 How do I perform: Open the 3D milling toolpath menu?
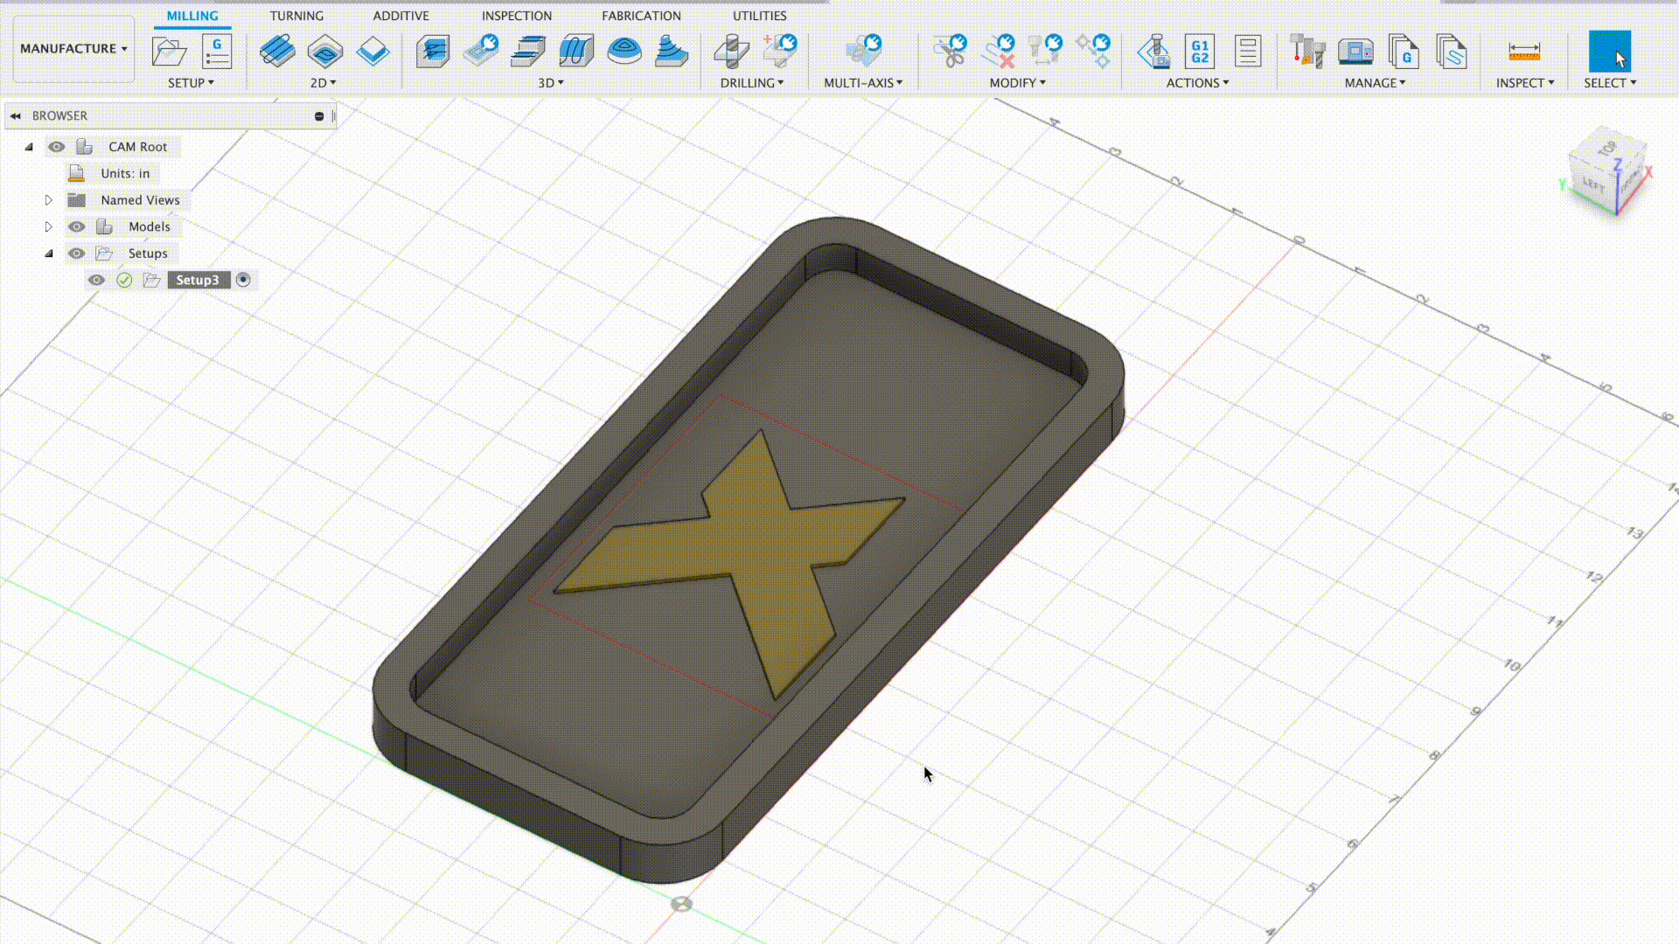pos(550,82)
